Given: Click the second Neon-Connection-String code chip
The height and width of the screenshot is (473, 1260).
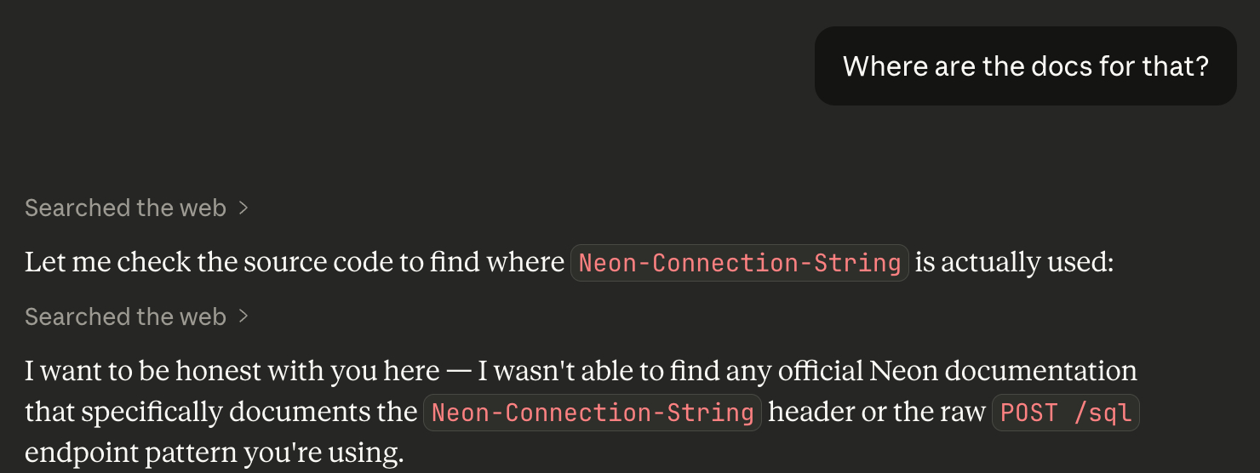Looking at the screenshot, I should pos(593,413).
